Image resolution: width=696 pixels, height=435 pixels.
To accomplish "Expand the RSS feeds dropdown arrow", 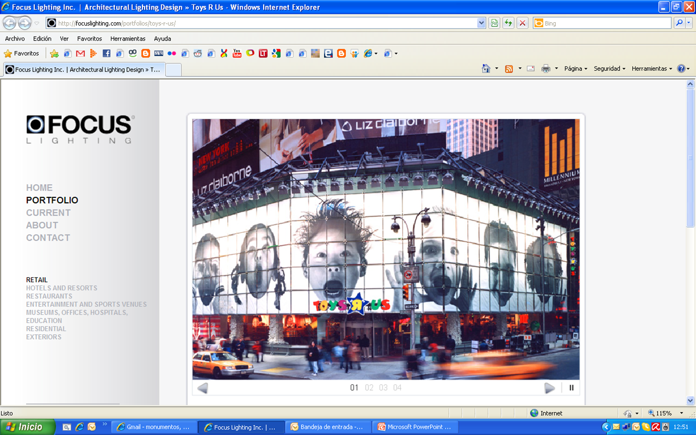I will coord(520,69).
